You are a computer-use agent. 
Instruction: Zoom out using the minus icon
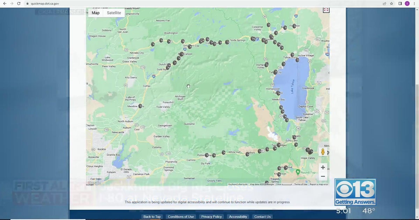point(323,176)
